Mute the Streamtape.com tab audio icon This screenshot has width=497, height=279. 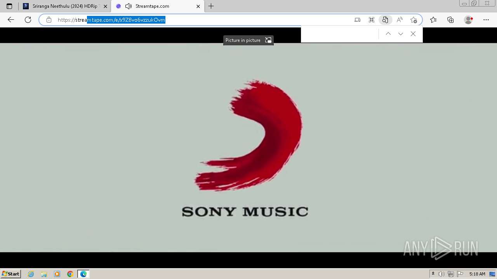click(129, 6)
